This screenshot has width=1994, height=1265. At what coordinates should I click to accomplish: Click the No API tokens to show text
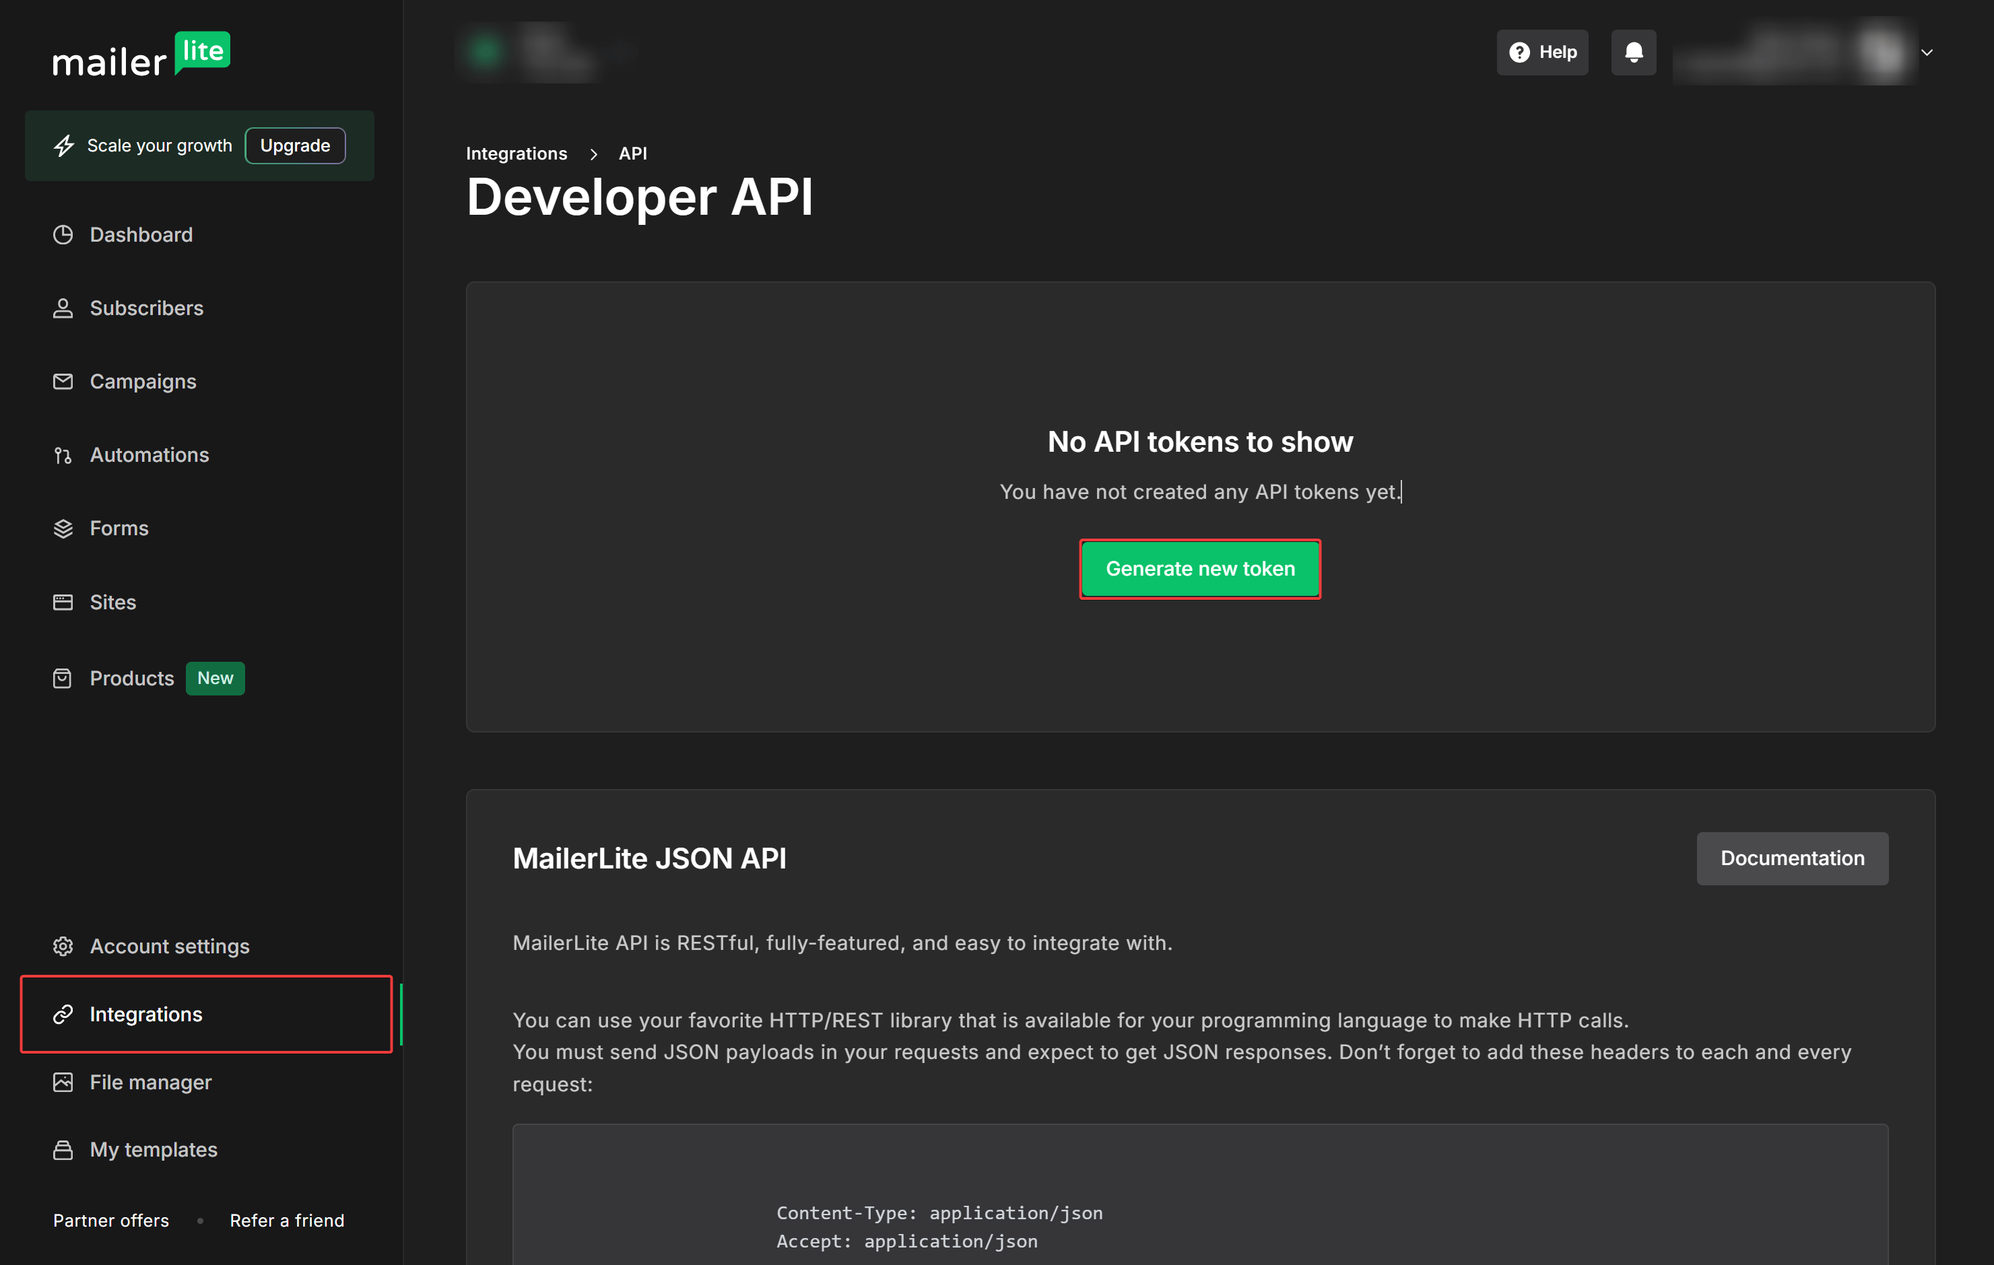tap(1200, 442)
